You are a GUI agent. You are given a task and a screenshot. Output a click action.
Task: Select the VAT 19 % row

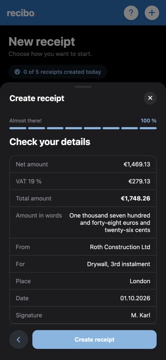[x=83, y=181]
